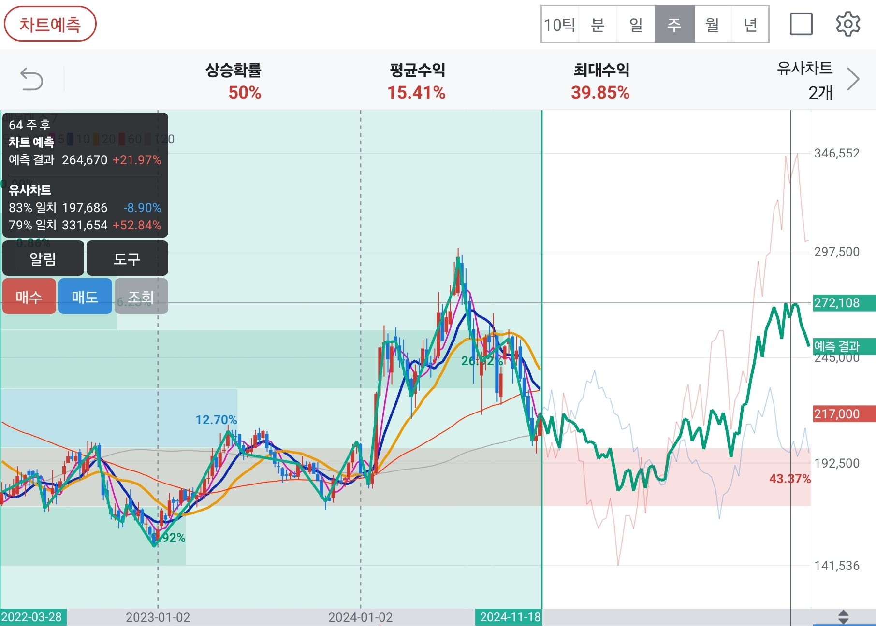876x626 pixels.
Task: Tap the blue 매도 sell button
Action: (85, 296)
